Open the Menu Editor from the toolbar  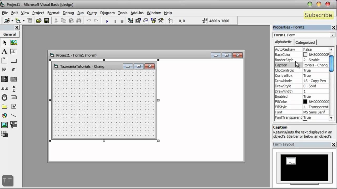pyautogui.click(x=30, y=21)
